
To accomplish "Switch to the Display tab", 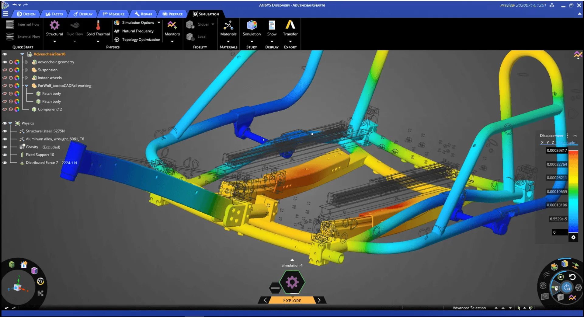I will point(83,14).
